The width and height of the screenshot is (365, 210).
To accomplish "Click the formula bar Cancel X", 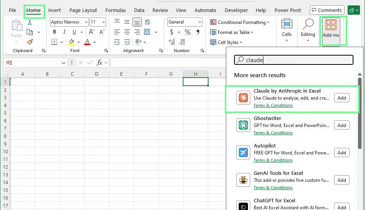I will [x=81, y=63].
